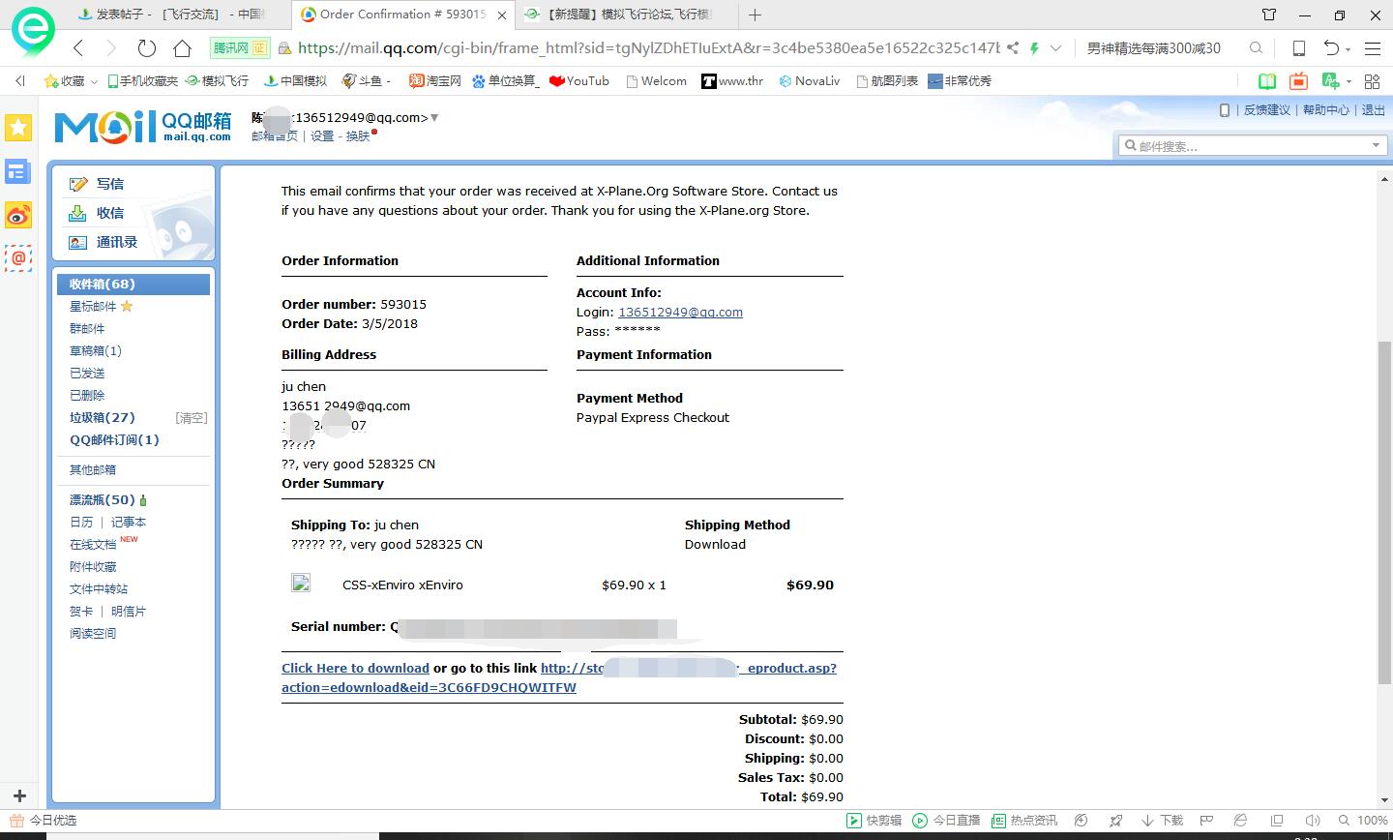Open the Weibo sidebar icon

click(x=18, y=215)
